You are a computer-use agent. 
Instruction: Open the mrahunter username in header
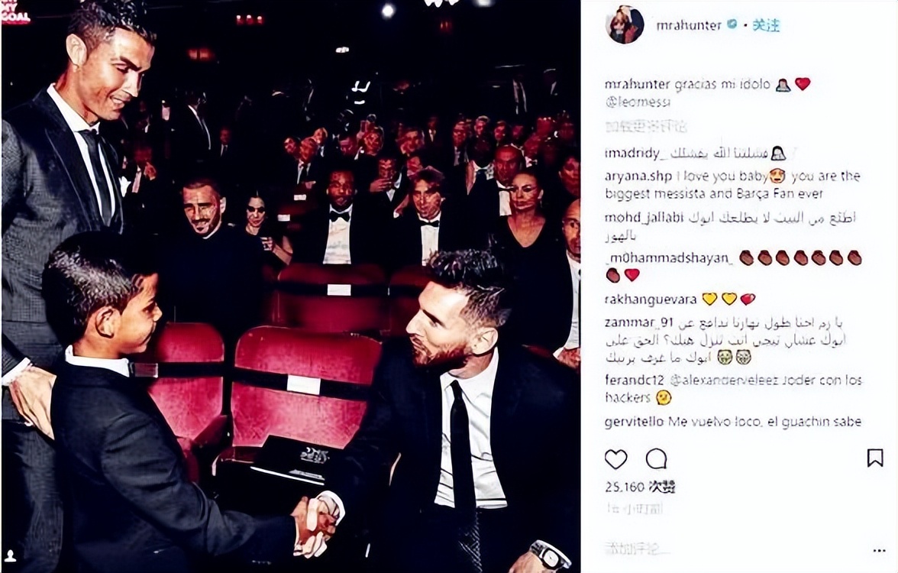point(689,25)
